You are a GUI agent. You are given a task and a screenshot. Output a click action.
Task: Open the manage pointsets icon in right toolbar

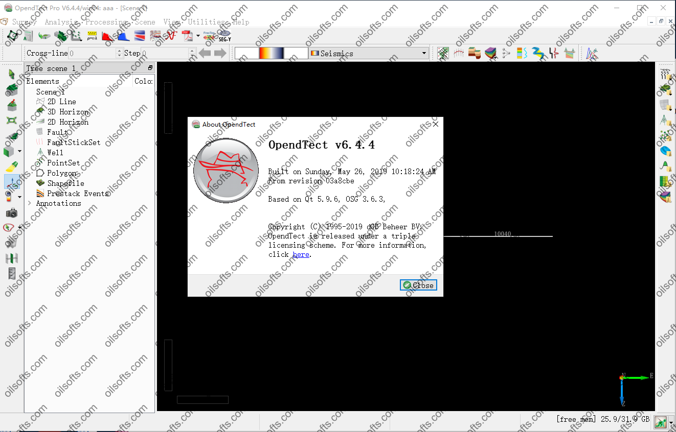665,136
